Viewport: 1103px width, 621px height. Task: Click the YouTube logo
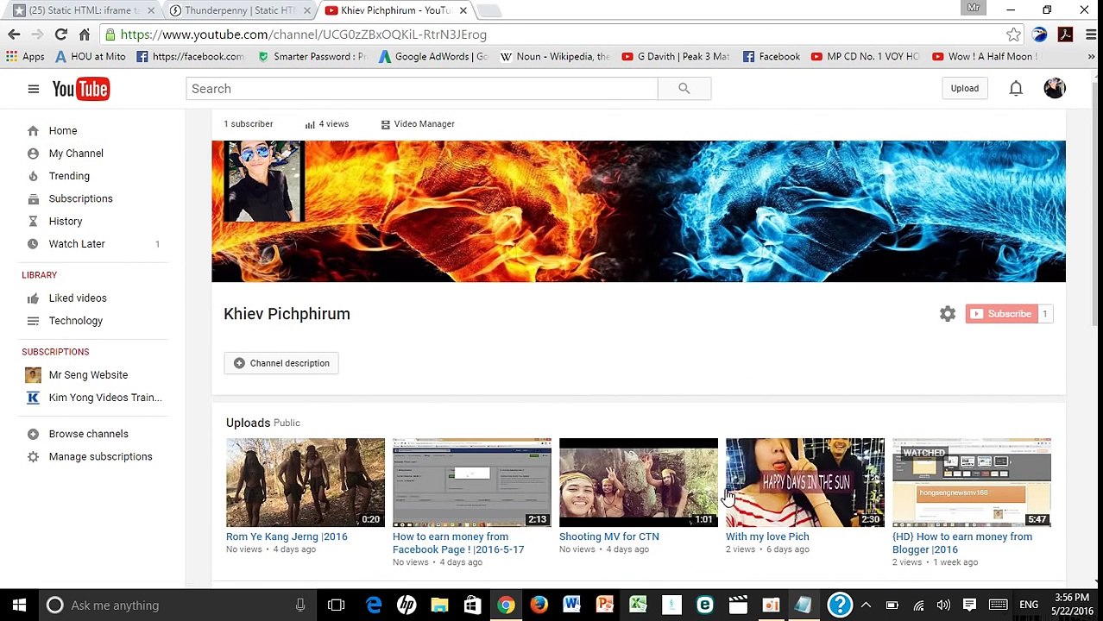tap(80, 89)
